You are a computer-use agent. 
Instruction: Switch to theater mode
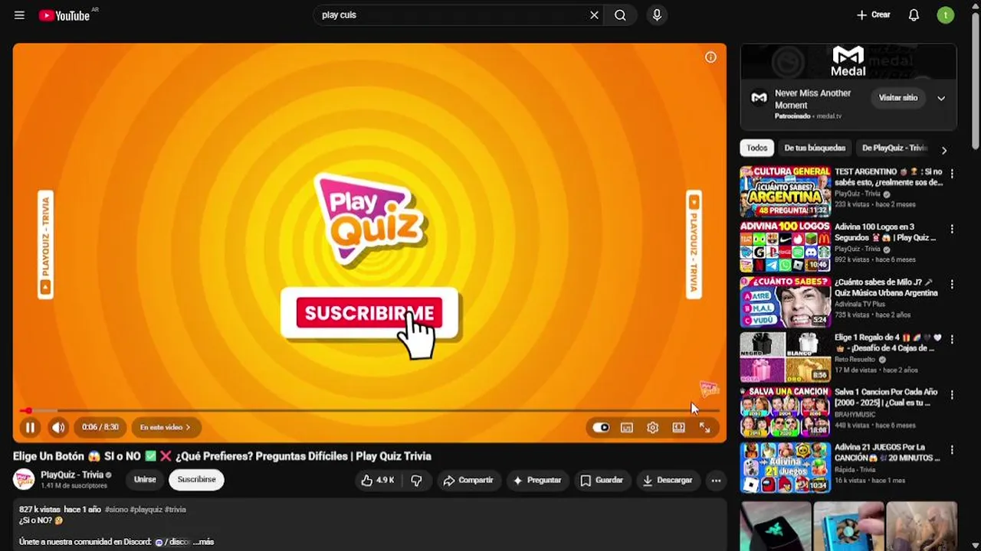(x=678, y=428)
